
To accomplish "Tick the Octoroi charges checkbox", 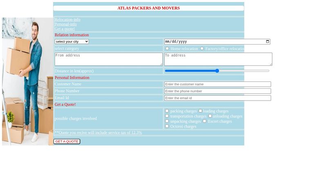I will click(x=167, y=126).
